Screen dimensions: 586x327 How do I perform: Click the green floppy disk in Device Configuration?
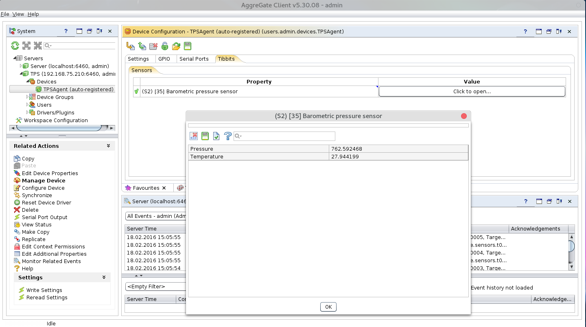coord(188,46)
